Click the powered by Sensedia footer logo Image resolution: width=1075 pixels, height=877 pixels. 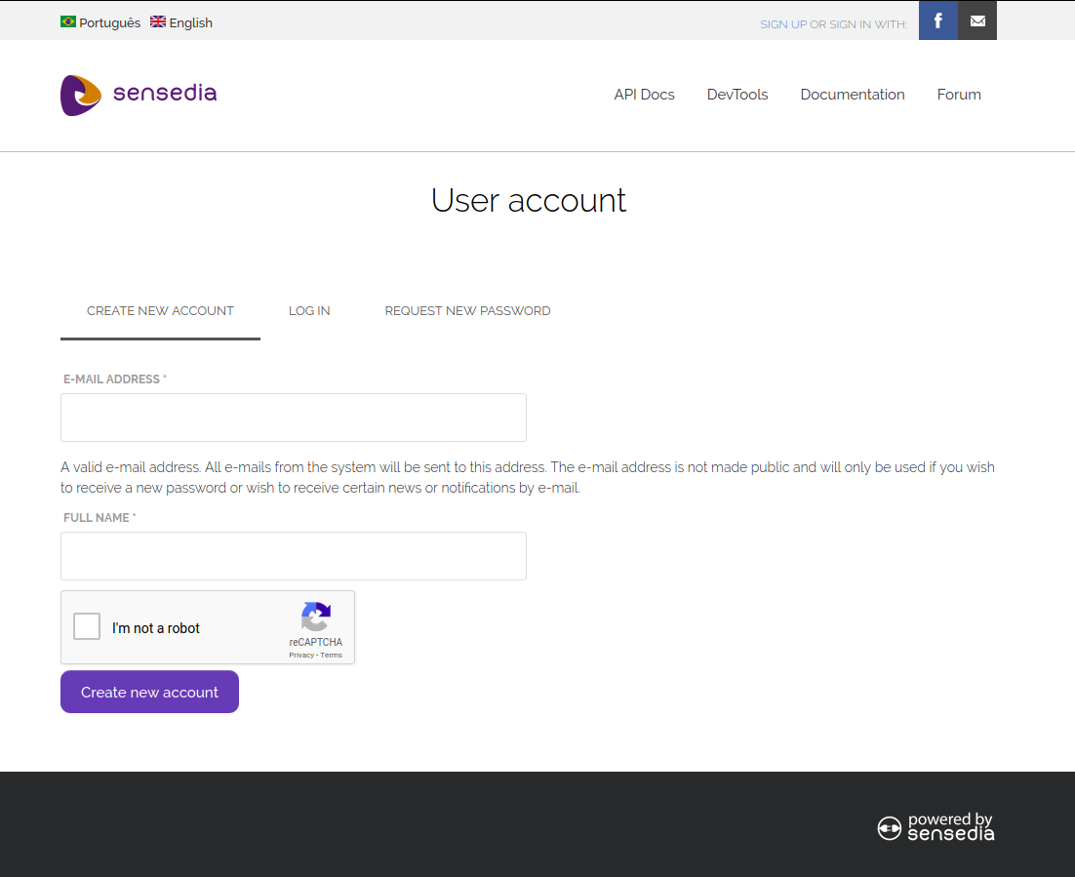935,827
